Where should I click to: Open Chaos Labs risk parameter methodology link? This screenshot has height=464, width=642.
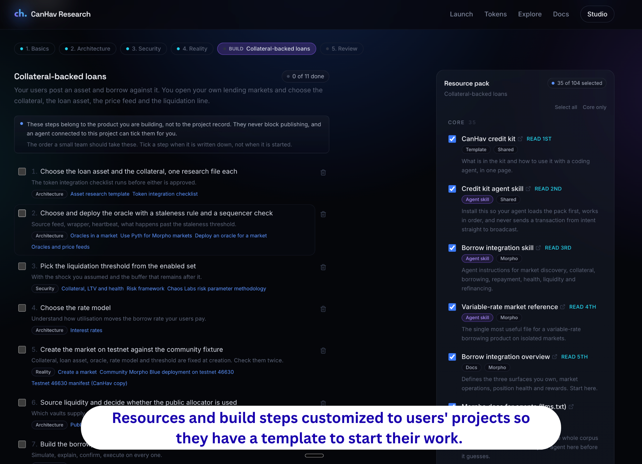pyautogui.click(x=217, y=289)
